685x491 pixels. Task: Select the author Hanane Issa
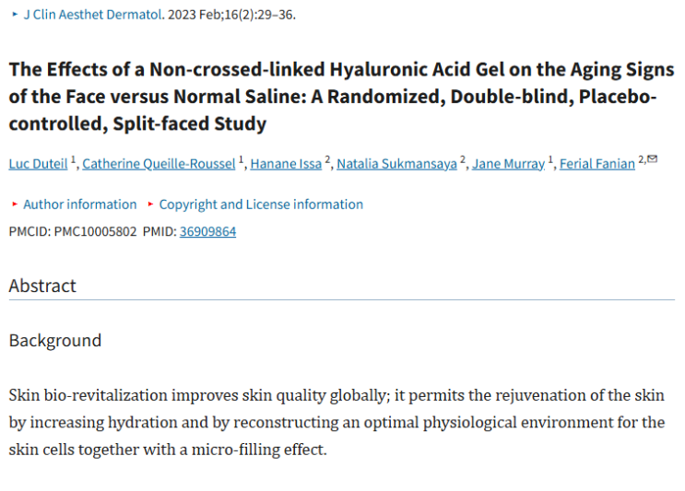tap(287, 164)
